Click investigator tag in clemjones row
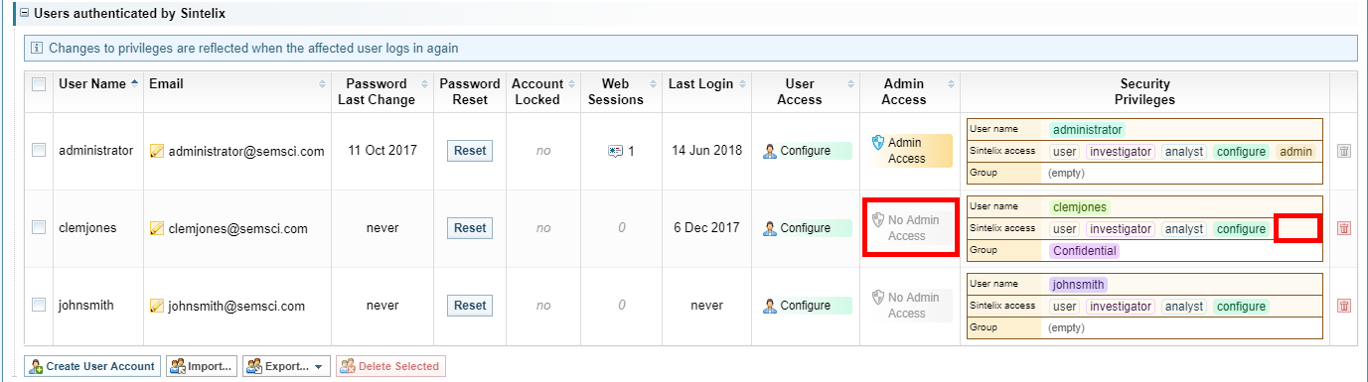Screen dimensions: 1368x382 [1121, 229]
